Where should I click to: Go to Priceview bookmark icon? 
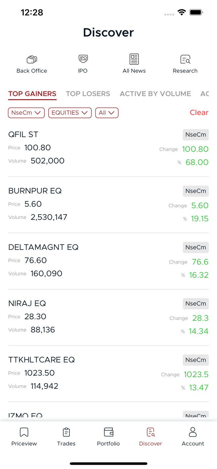tap(24, 432)
